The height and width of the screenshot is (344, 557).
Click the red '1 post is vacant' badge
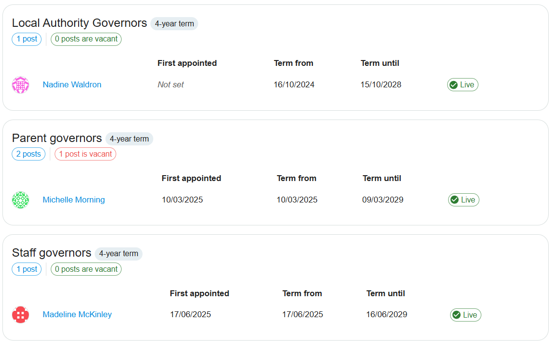(x=85, y=154)
